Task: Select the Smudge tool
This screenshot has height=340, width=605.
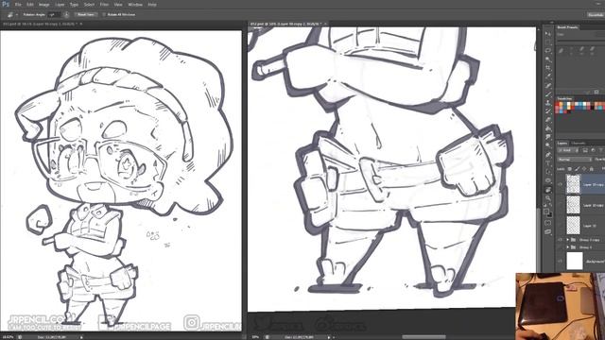Action: tap(548, 136)
